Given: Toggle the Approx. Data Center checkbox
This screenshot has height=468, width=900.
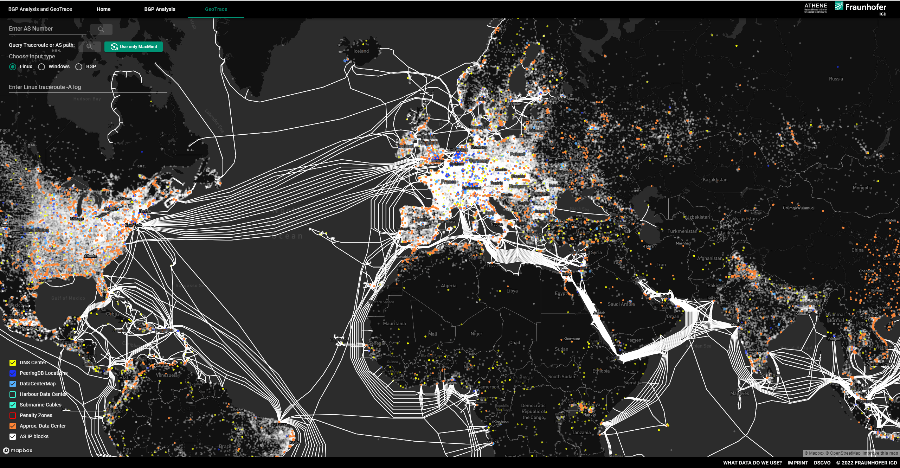Looking at the screenshot, I should coord(13,426).
